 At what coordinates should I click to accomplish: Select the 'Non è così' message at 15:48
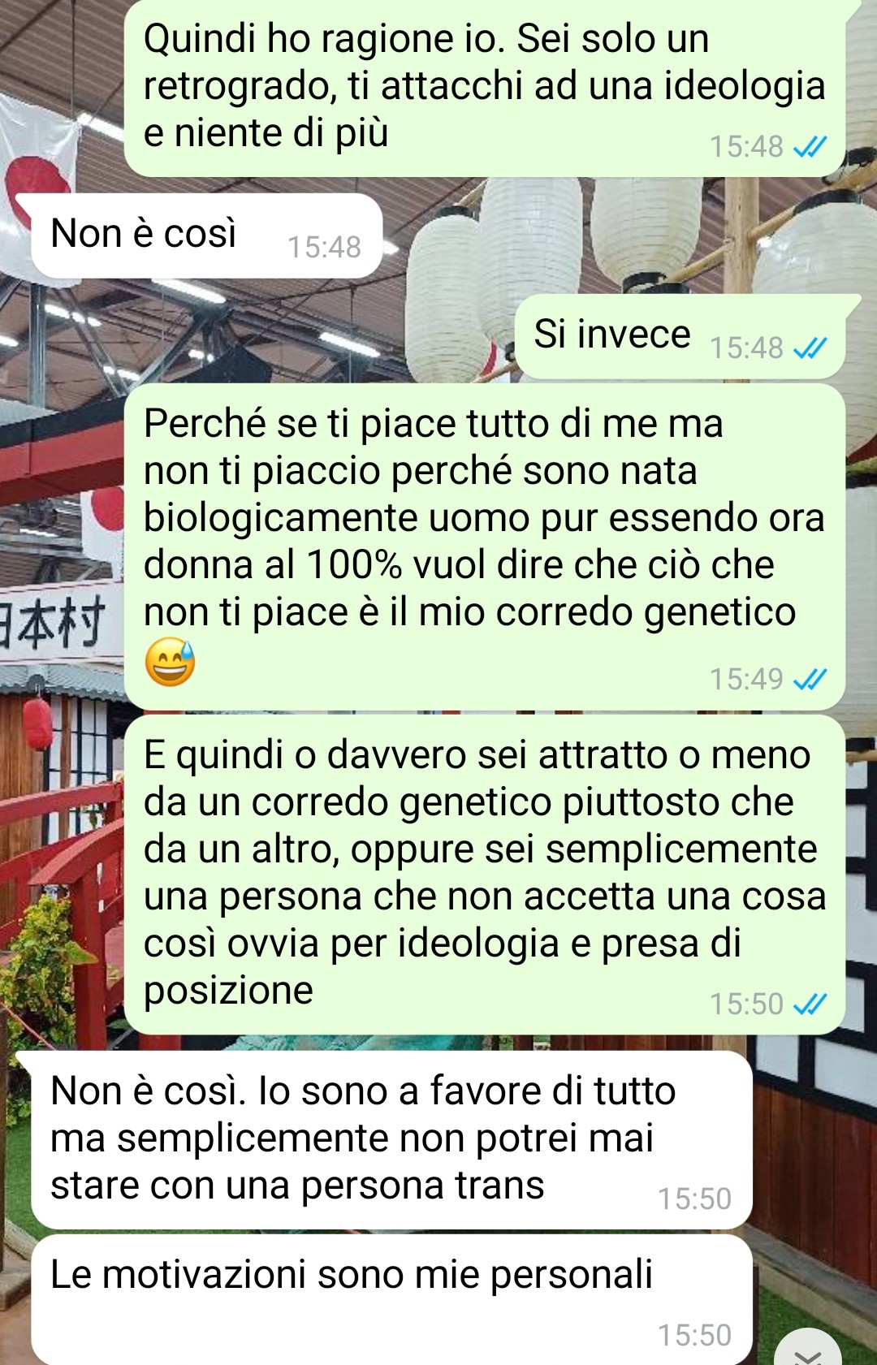206,236
